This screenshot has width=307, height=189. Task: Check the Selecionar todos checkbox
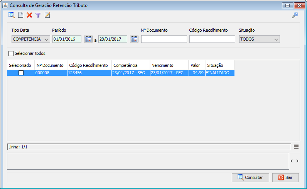(x=11, y=53)
